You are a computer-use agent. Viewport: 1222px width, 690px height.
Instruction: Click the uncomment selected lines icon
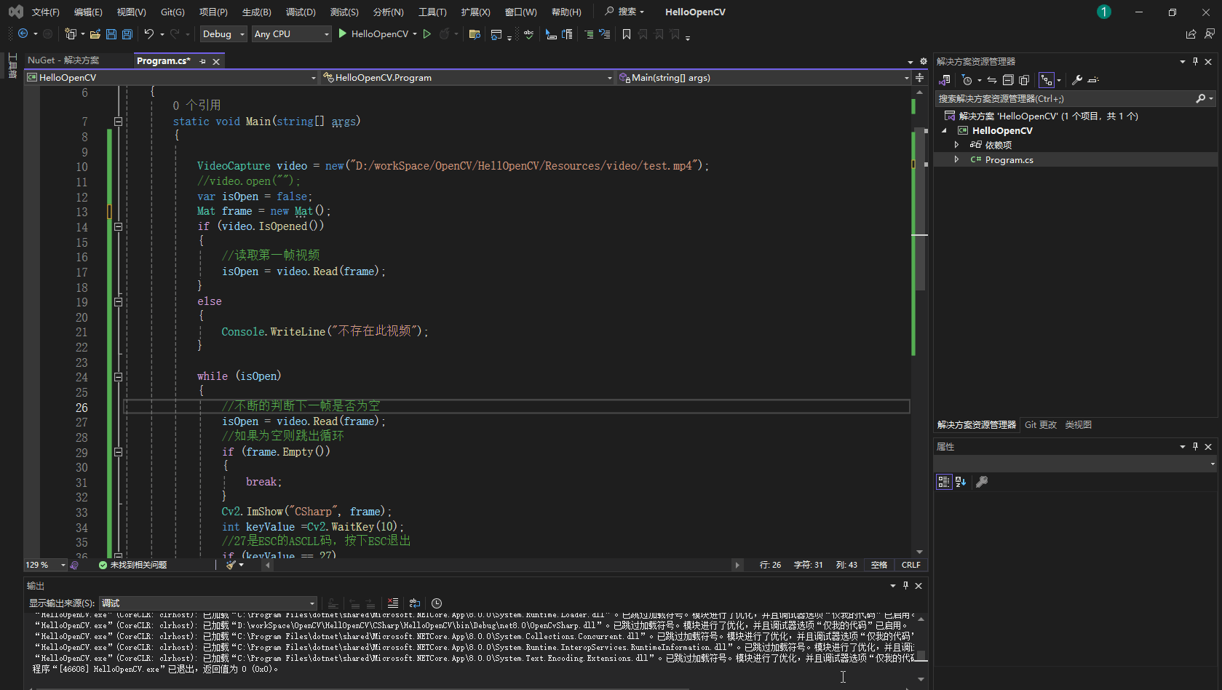(604, 33)
